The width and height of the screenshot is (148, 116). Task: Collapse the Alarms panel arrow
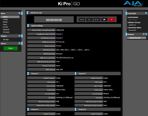(19, 43)
